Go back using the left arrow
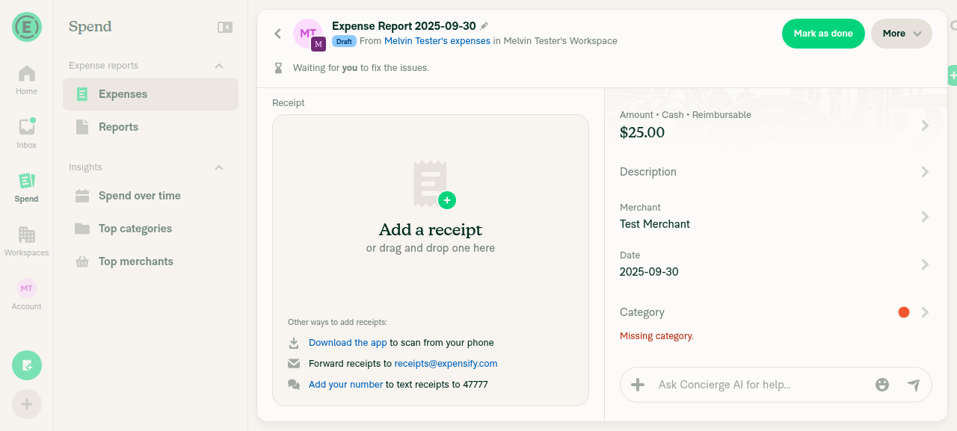The image size is (957, 431). pos(277,34)
